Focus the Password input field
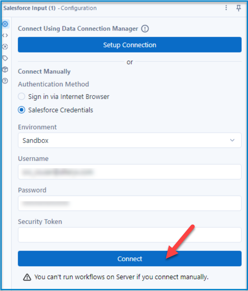Viewport: 248px width, 291px height. tap(129, 203)
